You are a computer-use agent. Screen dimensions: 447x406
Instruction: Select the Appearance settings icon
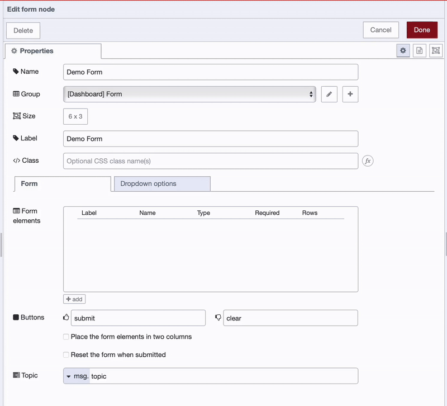coord(436,50)
